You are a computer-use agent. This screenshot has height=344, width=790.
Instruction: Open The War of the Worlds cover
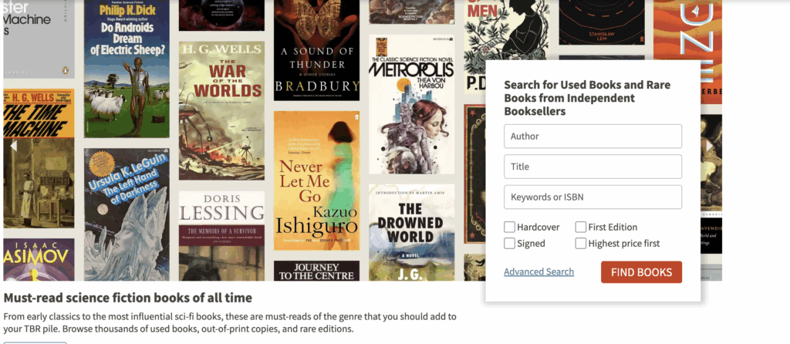[221, 111]
